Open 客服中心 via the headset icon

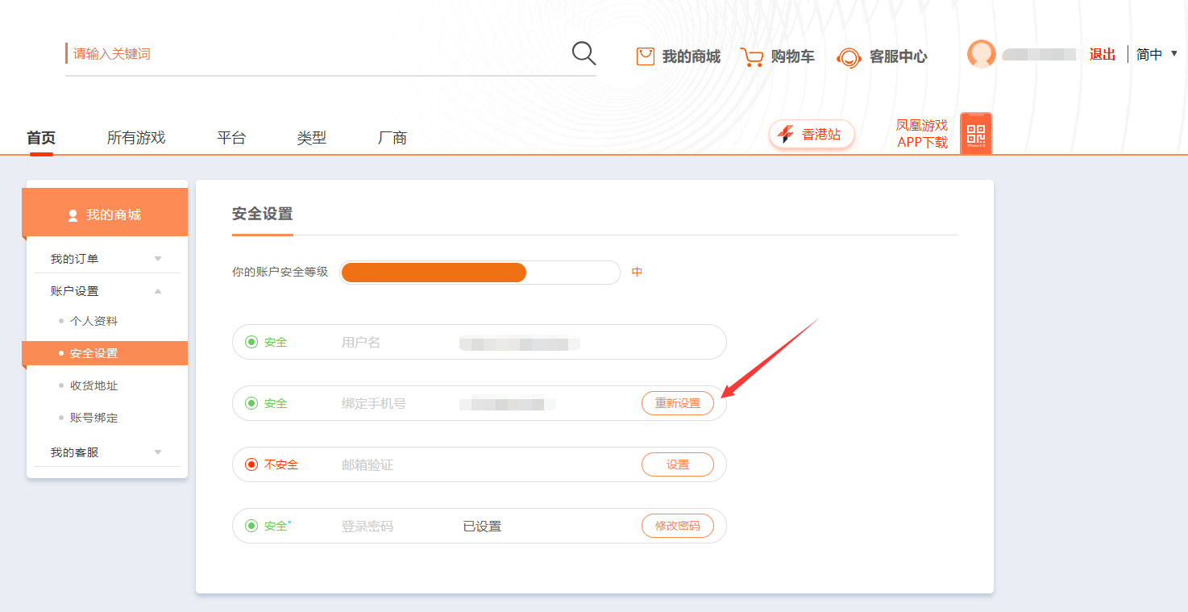coord(849,57)
